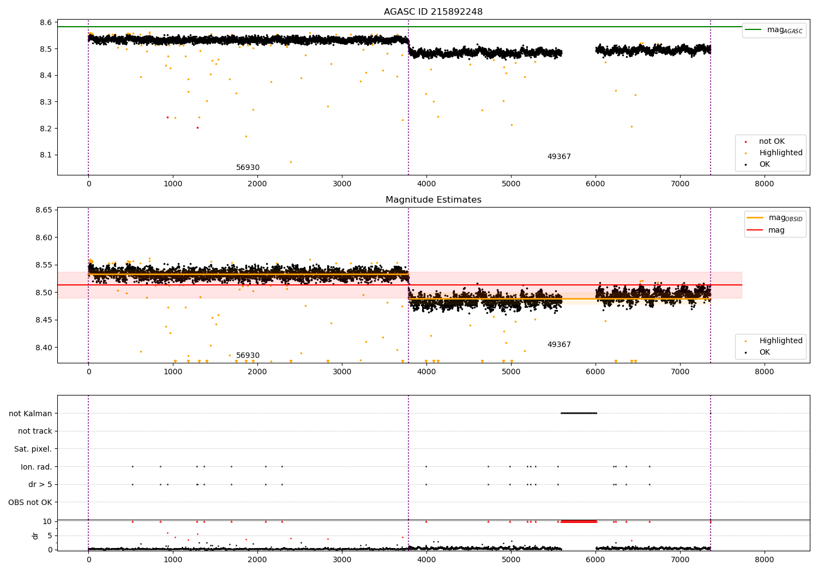Click the orange mag OBSID legend line sample
The image size is (818, 572).
[x=755, y=218]
